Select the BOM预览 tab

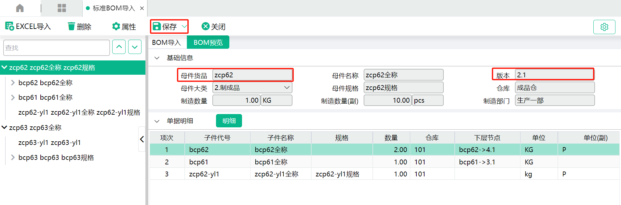208,43
